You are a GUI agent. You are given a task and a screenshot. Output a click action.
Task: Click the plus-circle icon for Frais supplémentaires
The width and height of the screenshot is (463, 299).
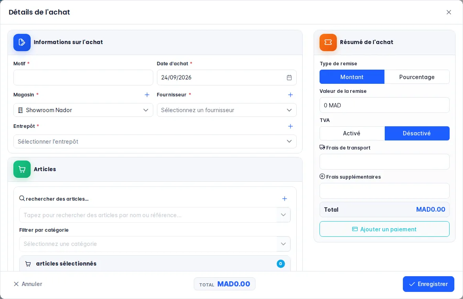[x=322, y=176]
